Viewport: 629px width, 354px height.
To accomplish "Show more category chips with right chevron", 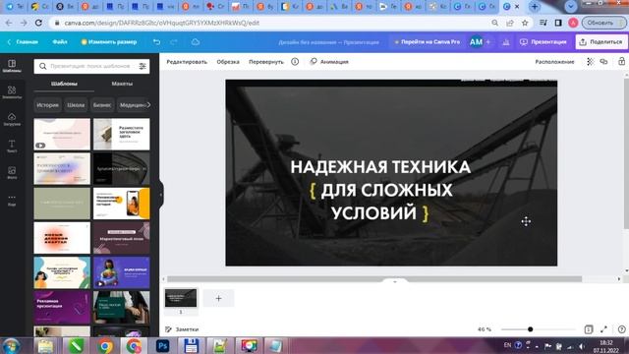I will click(x=148, y=105).
